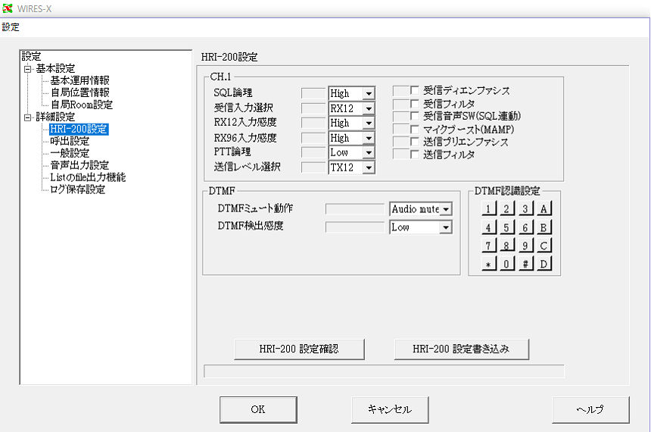Click DTMF keypad button 6
The width and height of the screenshot is (651, 432).
click(x=525, y=227)
